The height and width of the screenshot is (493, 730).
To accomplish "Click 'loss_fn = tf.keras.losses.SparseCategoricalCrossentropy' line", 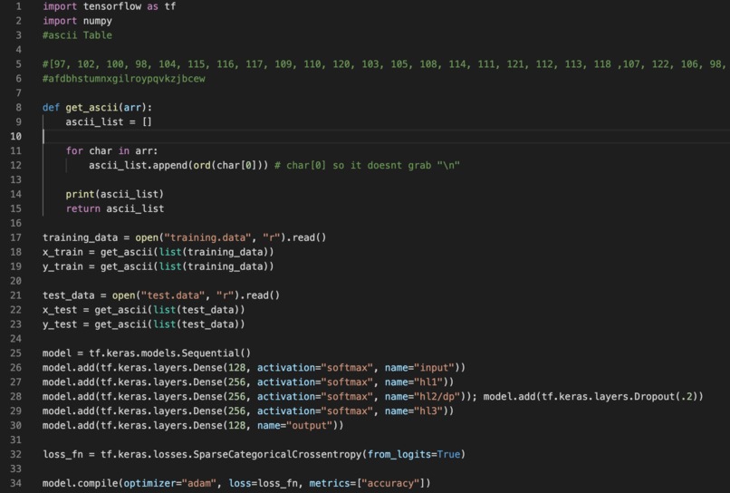I will [x=254, y=454].
